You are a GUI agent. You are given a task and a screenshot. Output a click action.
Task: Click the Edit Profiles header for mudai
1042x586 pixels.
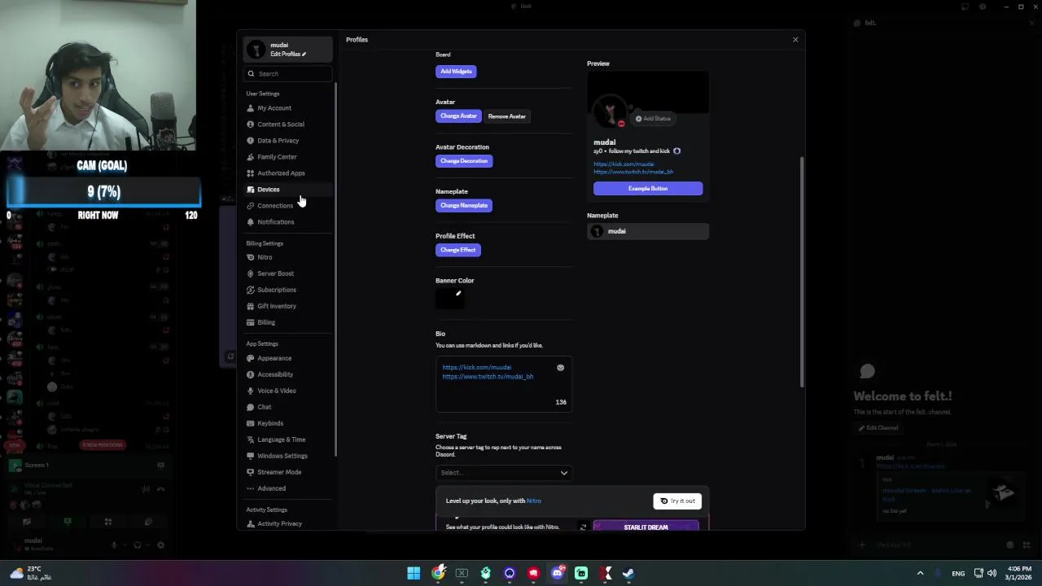click(x=288, y=50)
